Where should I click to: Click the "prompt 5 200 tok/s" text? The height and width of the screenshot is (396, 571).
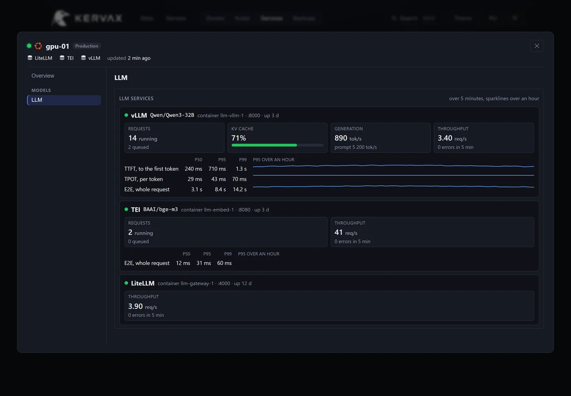click(x=356, y=147)
